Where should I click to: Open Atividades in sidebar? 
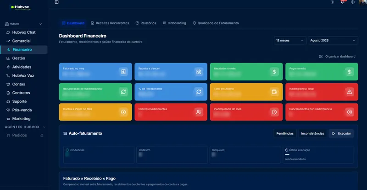pyautogui.click(x=24, y=67)
